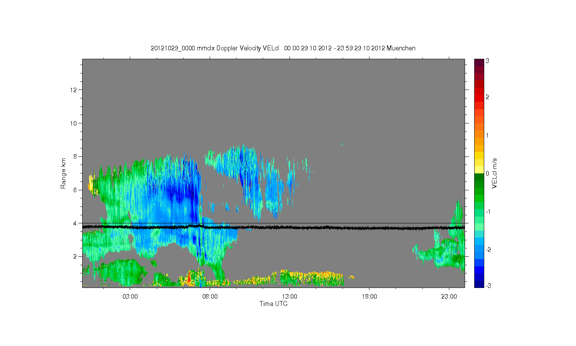Click the range axis label 8
Image resolution: width=576 pixels, height=346 pixels.
(76, 156)
